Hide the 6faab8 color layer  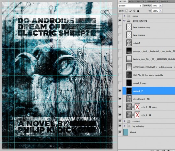click(120, 132)
